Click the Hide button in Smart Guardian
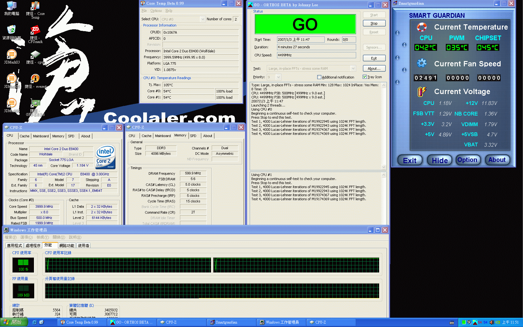Image resolution: width=523 pixels, height=327 pixels. click(x=440, y=160)
